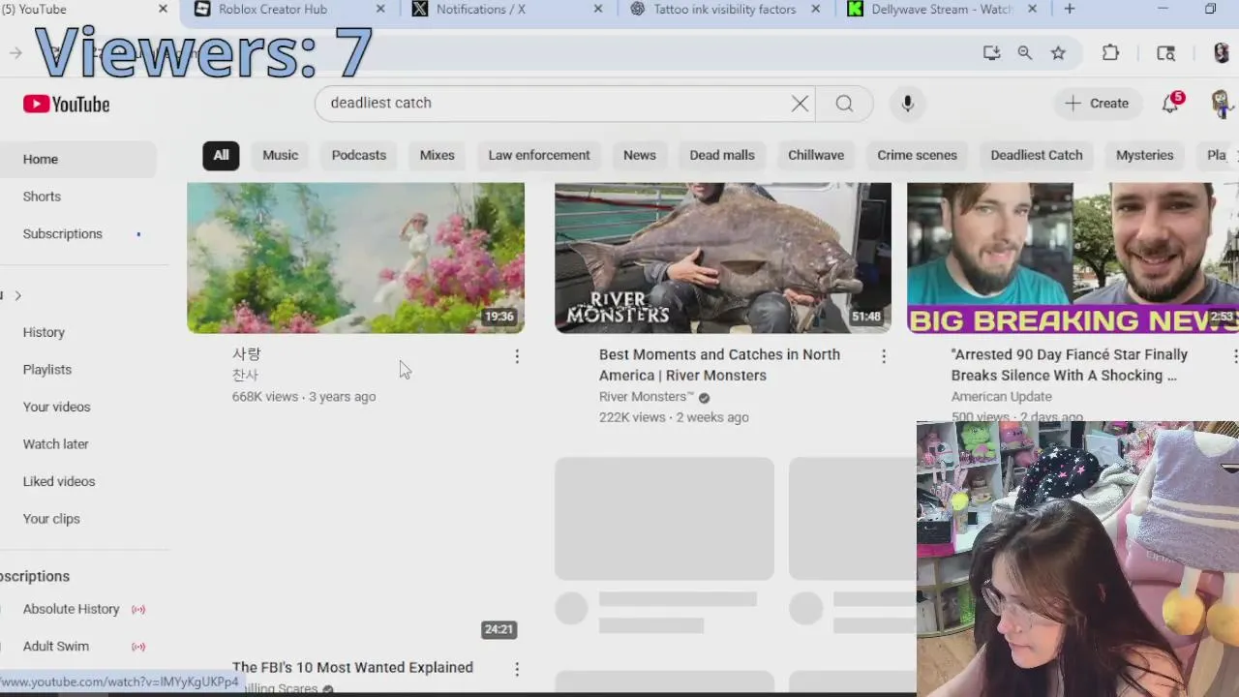1239x697 pixels.
Task: Open a new browser tab
Action: click(x=1069, y=9)
